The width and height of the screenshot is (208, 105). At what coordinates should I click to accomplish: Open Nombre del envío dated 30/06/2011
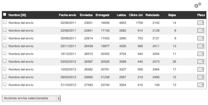click(21, 38)
